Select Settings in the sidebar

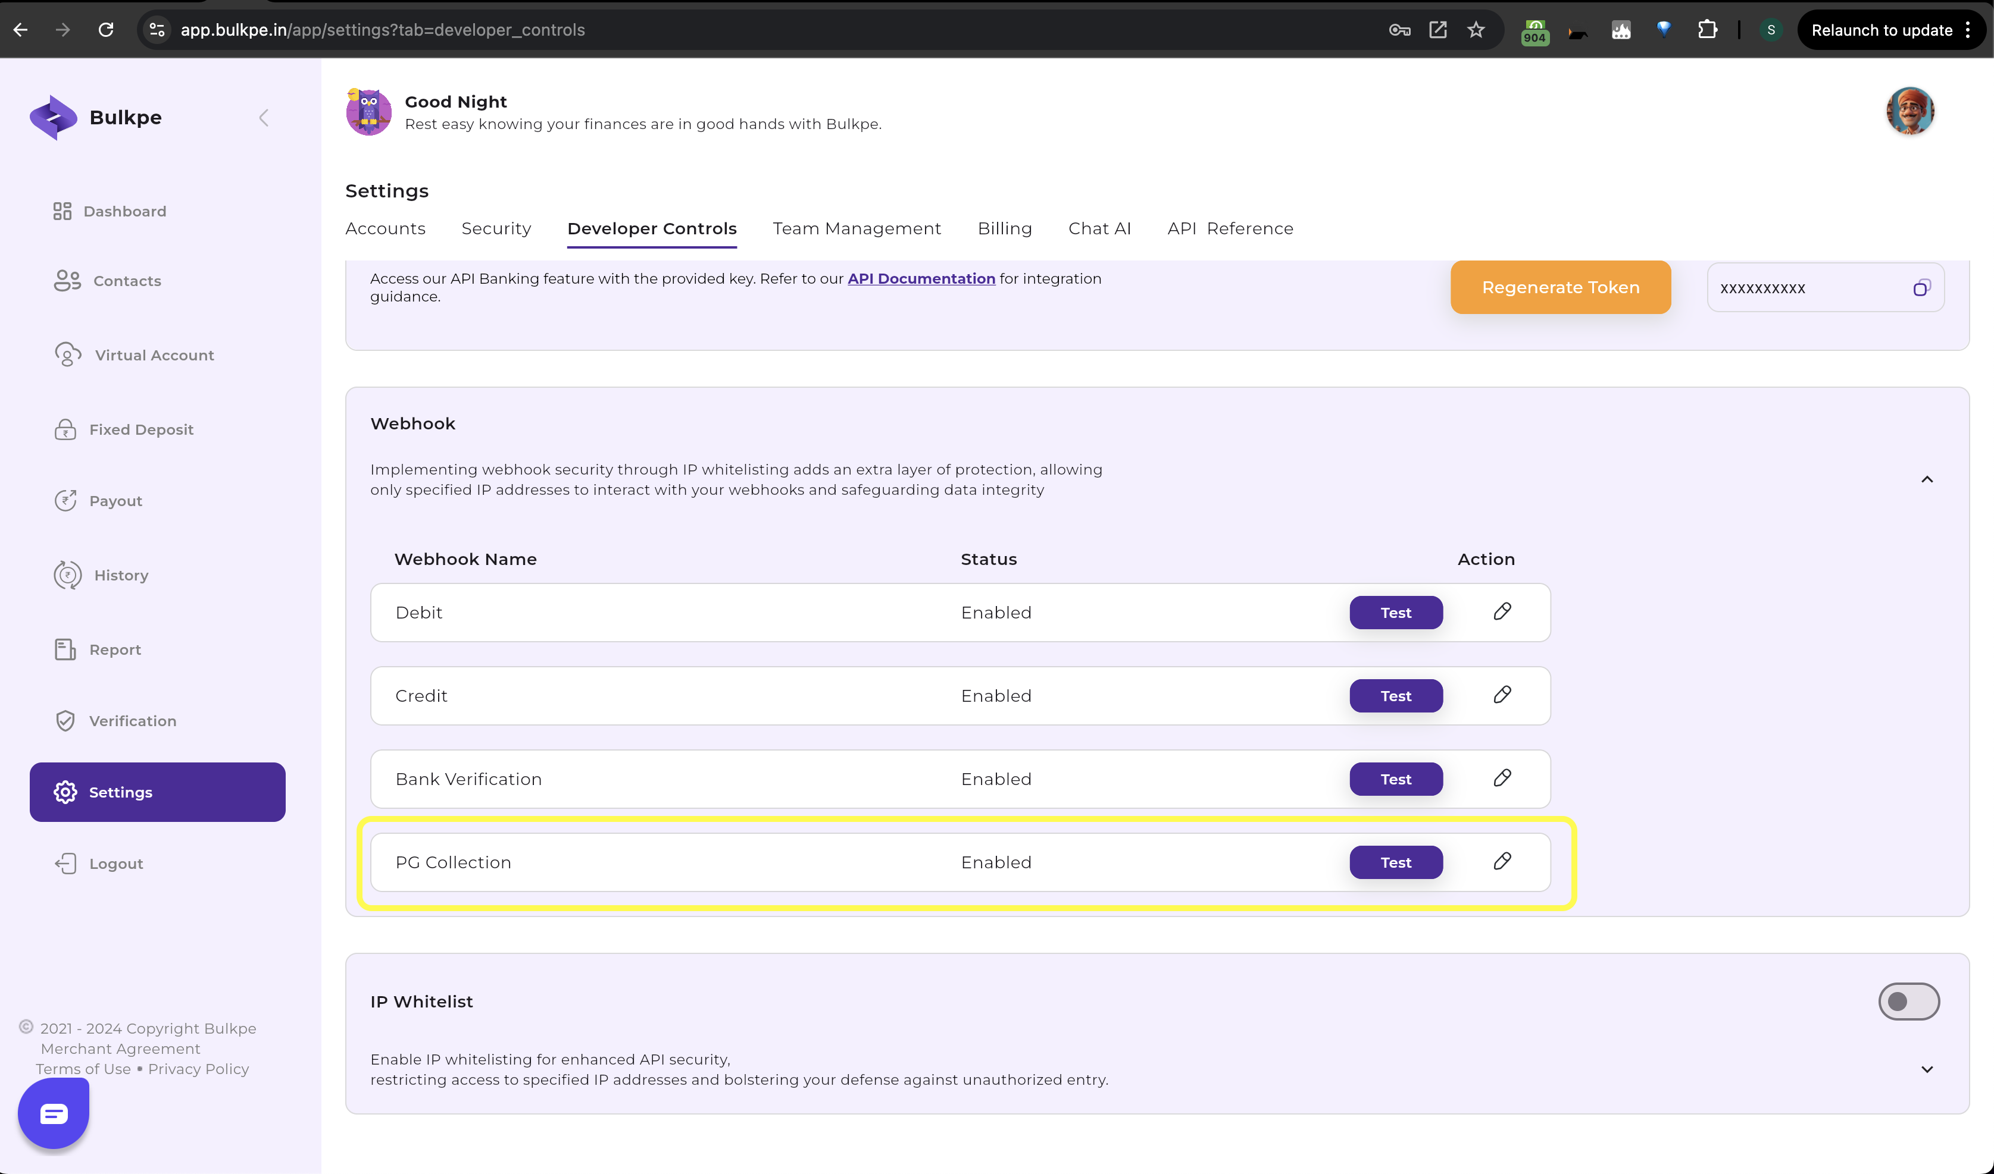158,792
